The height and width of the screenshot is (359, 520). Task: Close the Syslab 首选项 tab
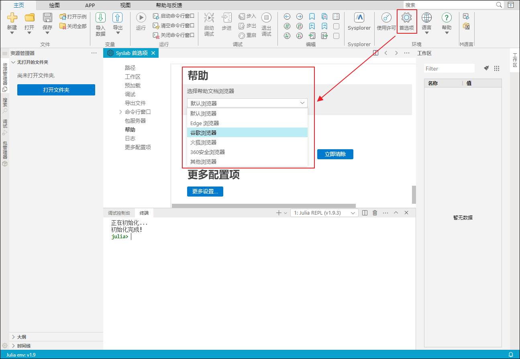tap(153, 53)
